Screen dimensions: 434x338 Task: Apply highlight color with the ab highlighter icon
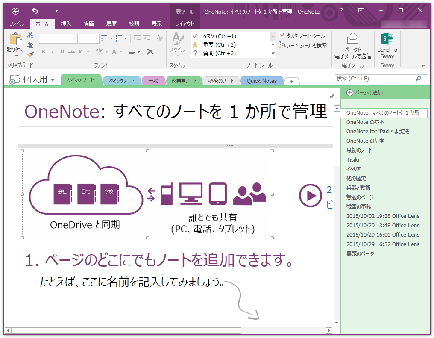[99, 51]
